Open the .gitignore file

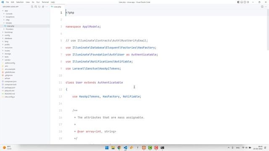tap(8, 75)
